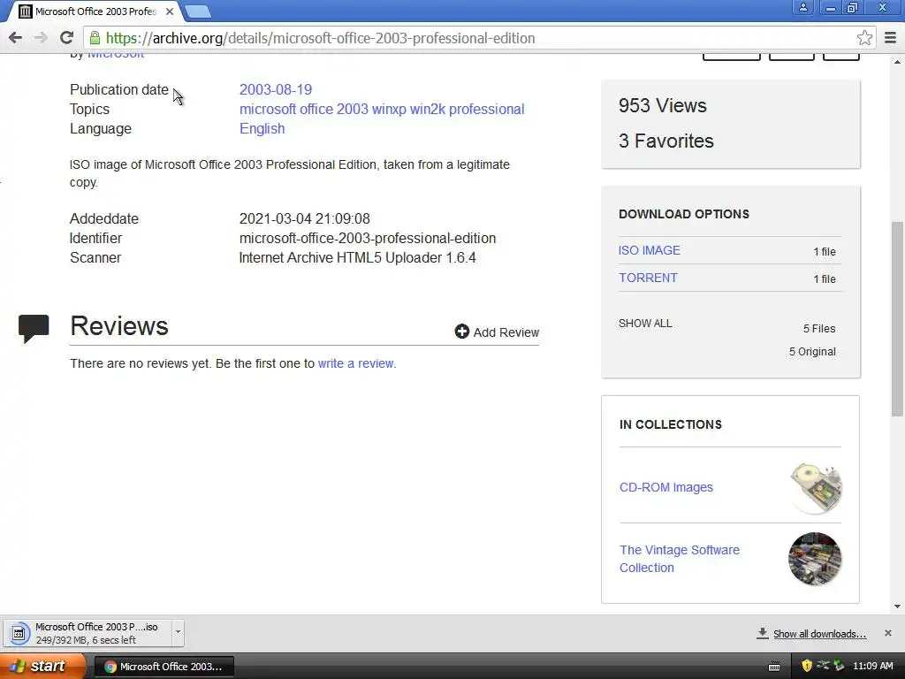This screenshot has height=679, width=905.
Task: Click the scrollbar up arrow
Action: point(897,61)
